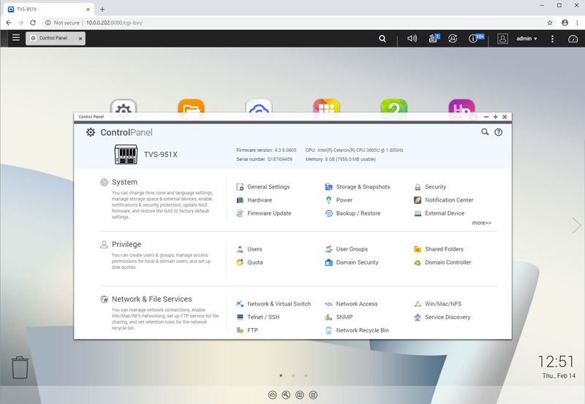The width and height of the screenshot is (585, 404).
Task: Select the Privilege category heading
Action: 127,245
